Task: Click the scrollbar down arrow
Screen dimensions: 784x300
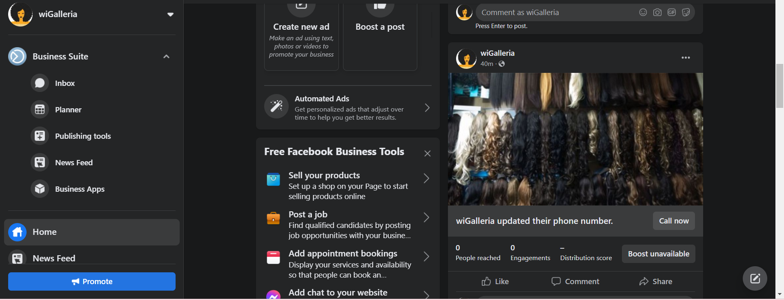Action: coord(780,294)
